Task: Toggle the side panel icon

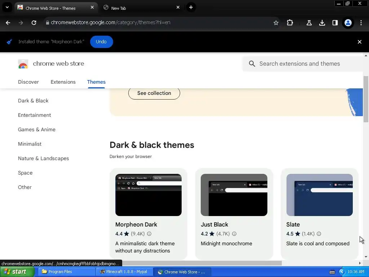Action: 335,23
